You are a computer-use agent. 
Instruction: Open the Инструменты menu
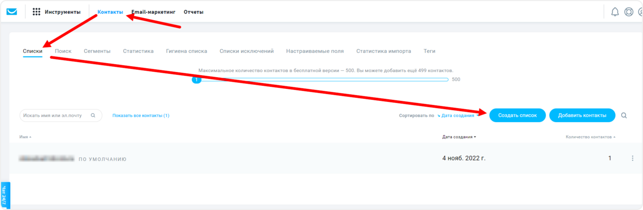62,12
